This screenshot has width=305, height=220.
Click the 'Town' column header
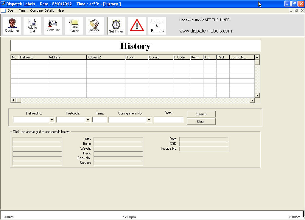(137, 57)
